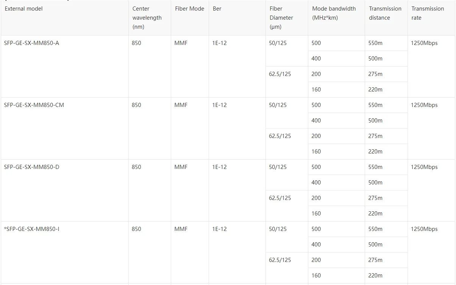456x285 pixels.
Task: Select MMF fiber mode in the SFP-GE-SX-MM850-D row
Action: point(181,167)
